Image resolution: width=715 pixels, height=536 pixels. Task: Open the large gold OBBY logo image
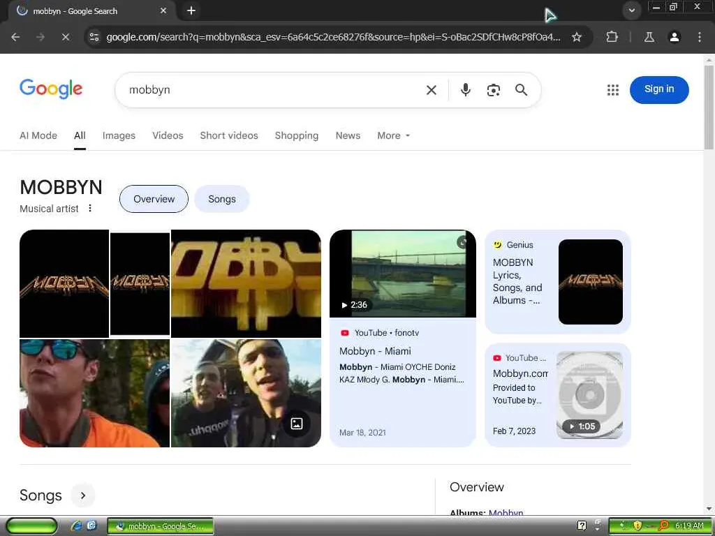click(x=246, y=283)
